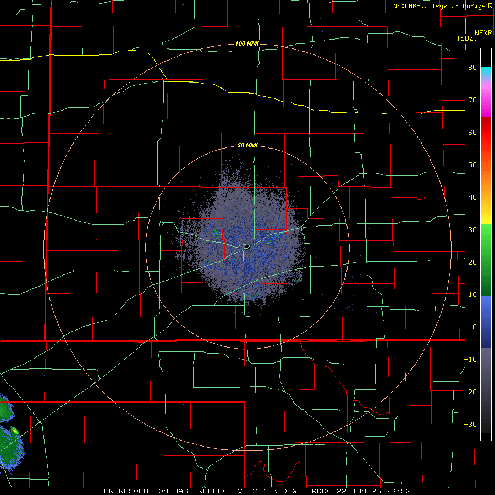Click the 80 value on the dBZ scale
This screenshot has height=495, width=495.
point(472,68)
